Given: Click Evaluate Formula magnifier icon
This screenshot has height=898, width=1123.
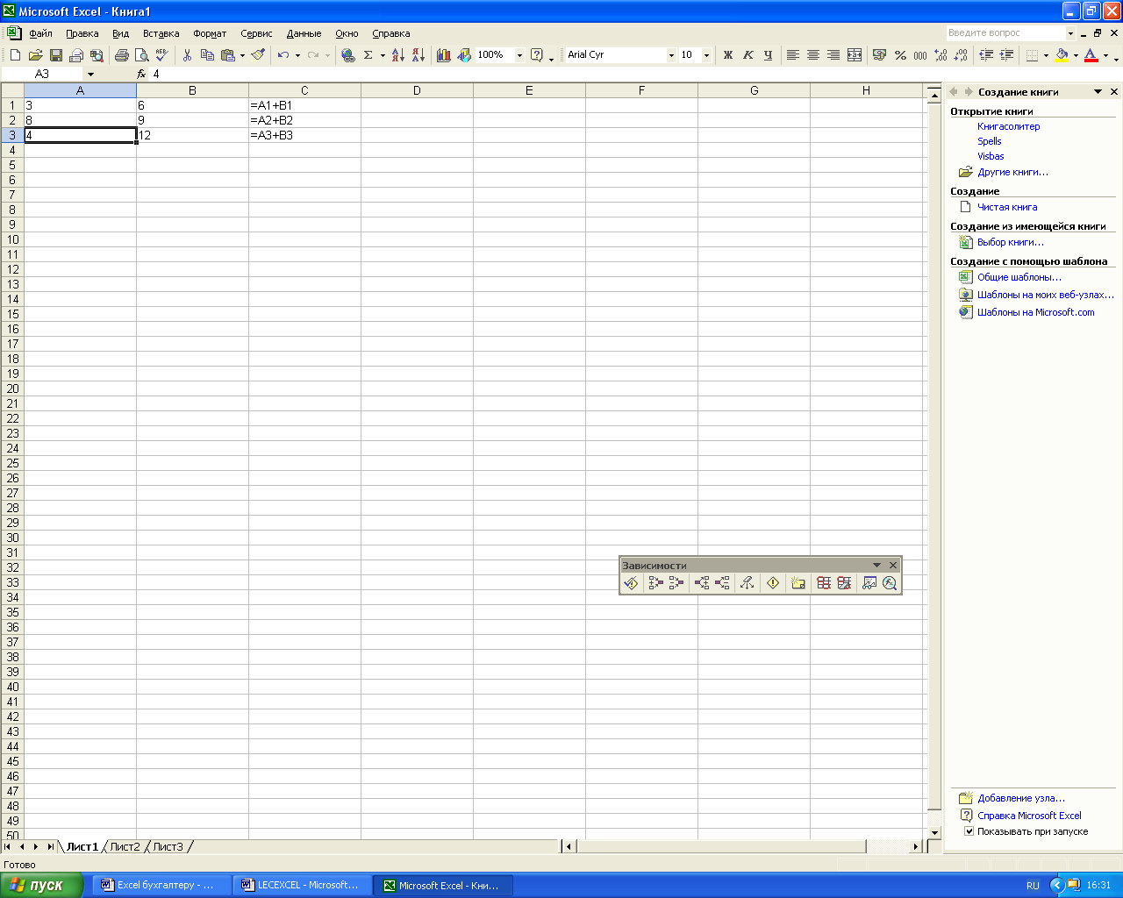Looking at the screenshot, I should (890, 583).
